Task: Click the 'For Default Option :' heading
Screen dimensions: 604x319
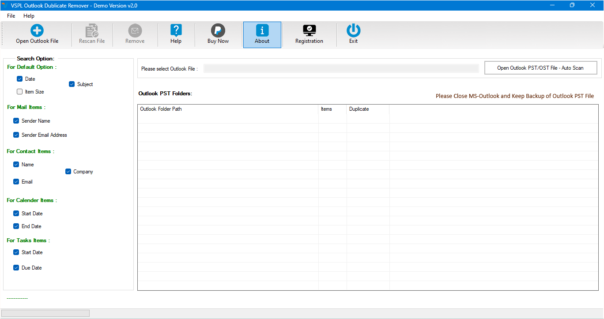Action: (x=32, y=67)
